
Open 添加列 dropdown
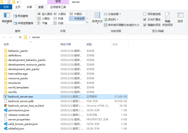(111, 19)
